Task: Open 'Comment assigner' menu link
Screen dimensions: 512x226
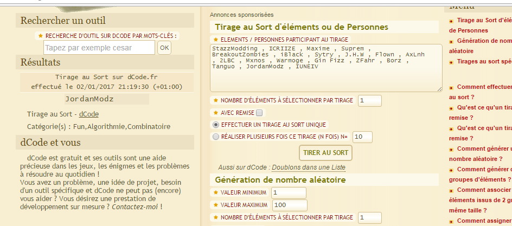Action: coord(484,221)
